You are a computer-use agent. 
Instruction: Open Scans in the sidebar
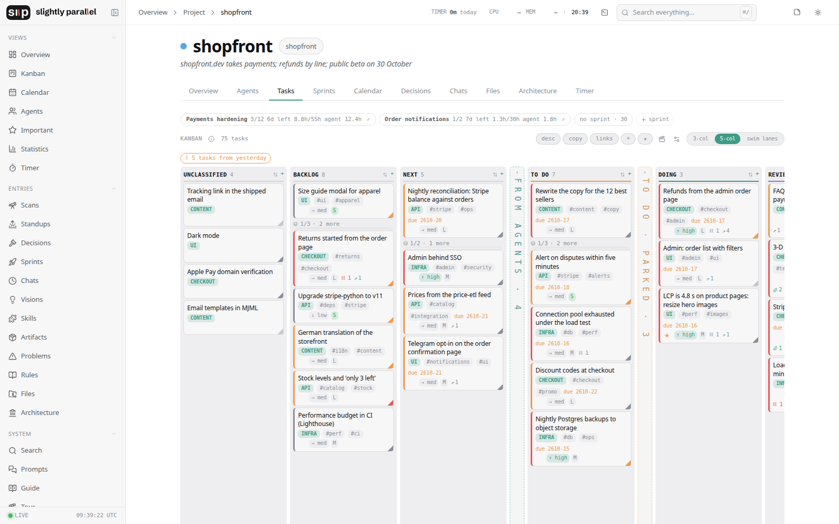[x=63, y=205]
